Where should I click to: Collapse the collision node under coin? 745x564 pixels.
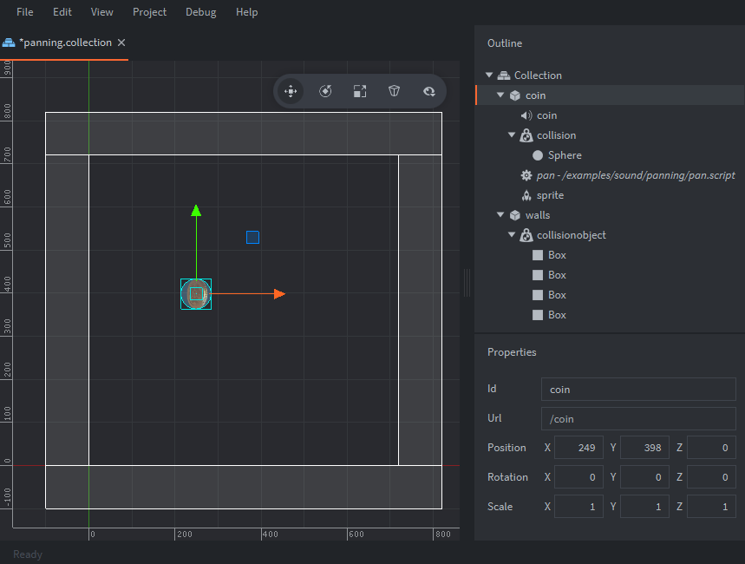pyautogui.click(x=512, y=135)
